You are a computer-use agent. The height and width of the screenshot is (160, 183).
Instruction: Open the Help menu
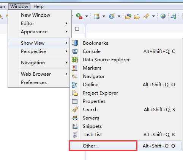(38, 6)
